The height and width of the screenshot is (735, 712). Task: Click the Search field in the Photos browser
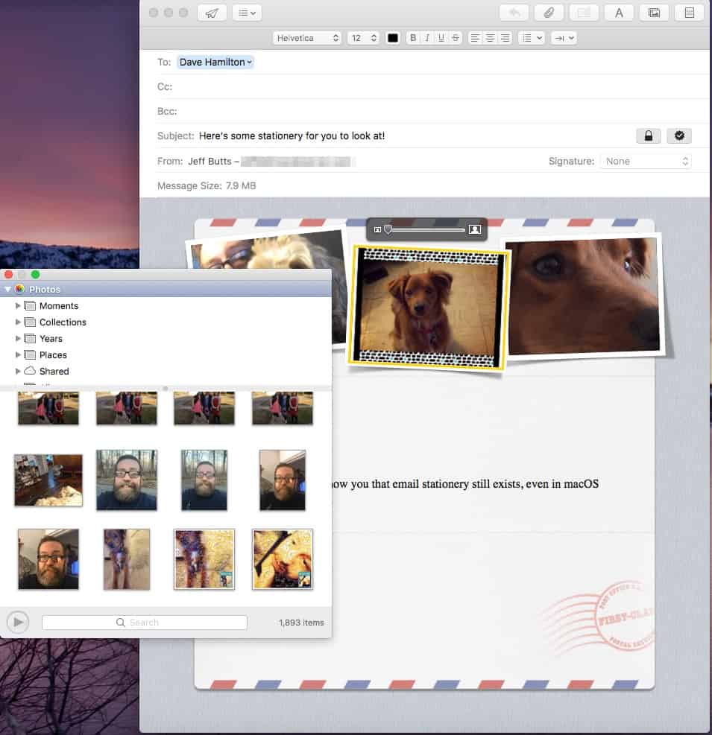pos(145,623)
